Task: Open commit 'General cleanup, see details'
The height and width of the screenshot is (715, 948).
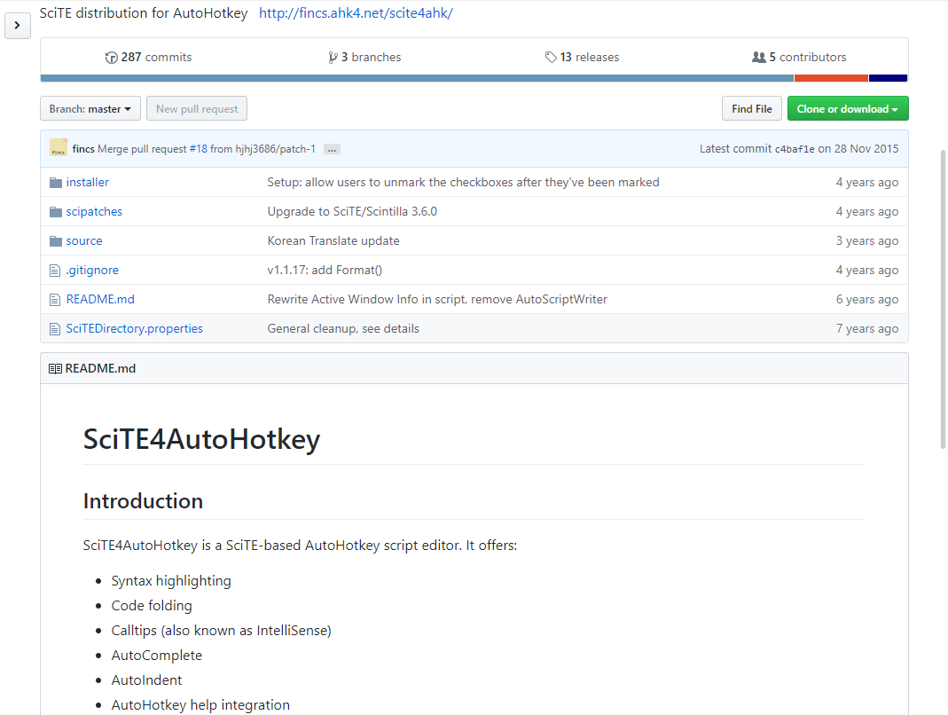Action: tap(343, 328)
